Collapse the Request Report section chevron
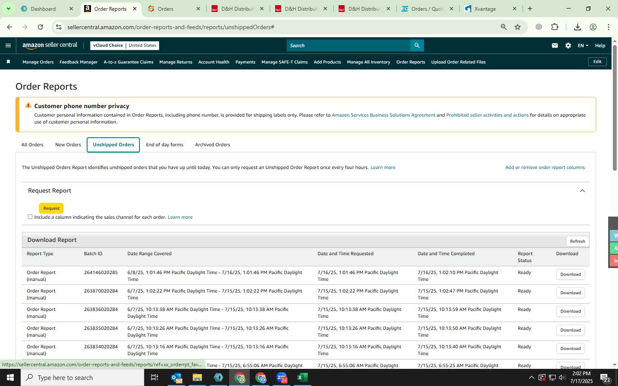This screenshot has height=386, width=618. point(582,191)
